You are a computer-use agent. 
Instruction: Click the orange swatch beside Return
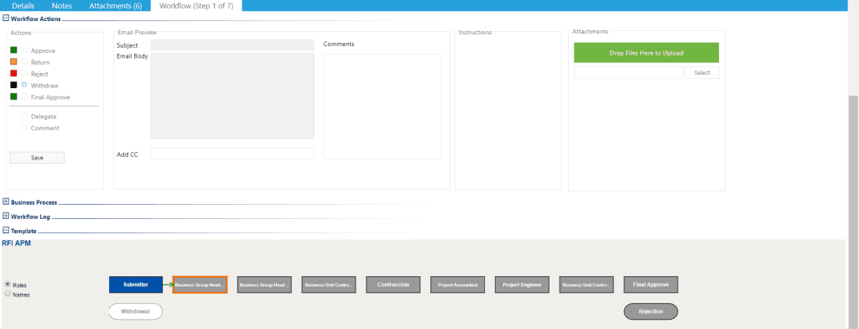click(13, 62)
